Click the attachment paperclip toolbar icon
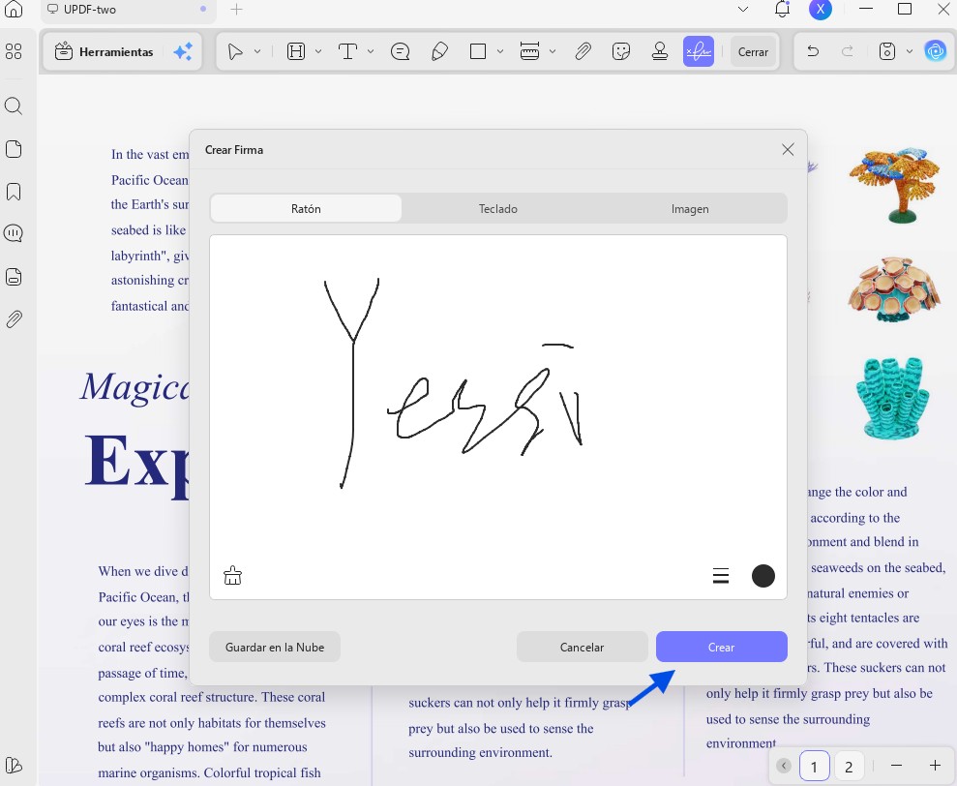 pos(583,51)
